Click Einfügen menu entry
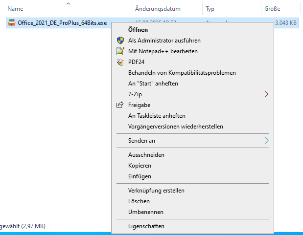The image size is (303, 235). point(140,176)
